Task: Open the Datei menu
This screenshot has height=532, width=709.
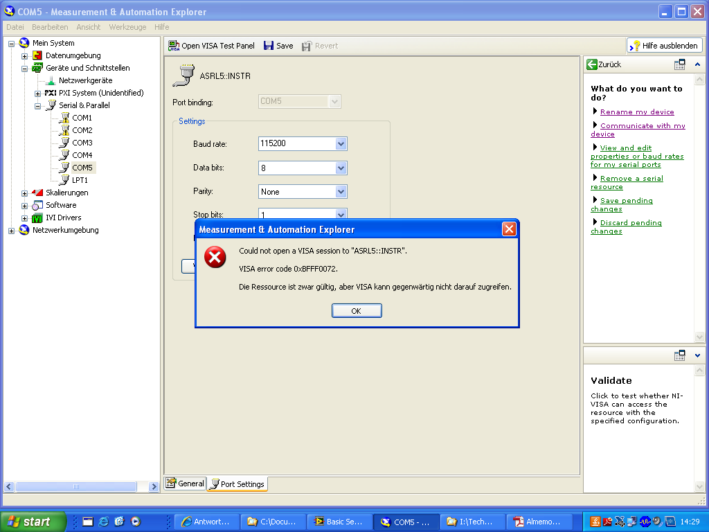Action: tap(15, 27)
